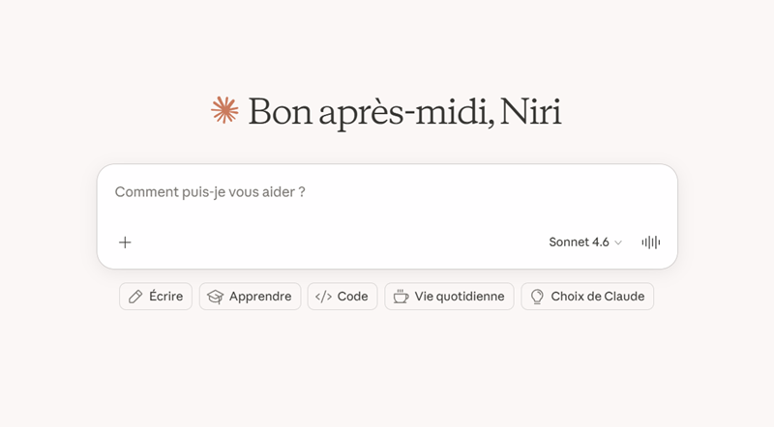Screen dimensions: 774x427
Task: Click the name Niri in the greeting
Action: click(x=530, y=111)
